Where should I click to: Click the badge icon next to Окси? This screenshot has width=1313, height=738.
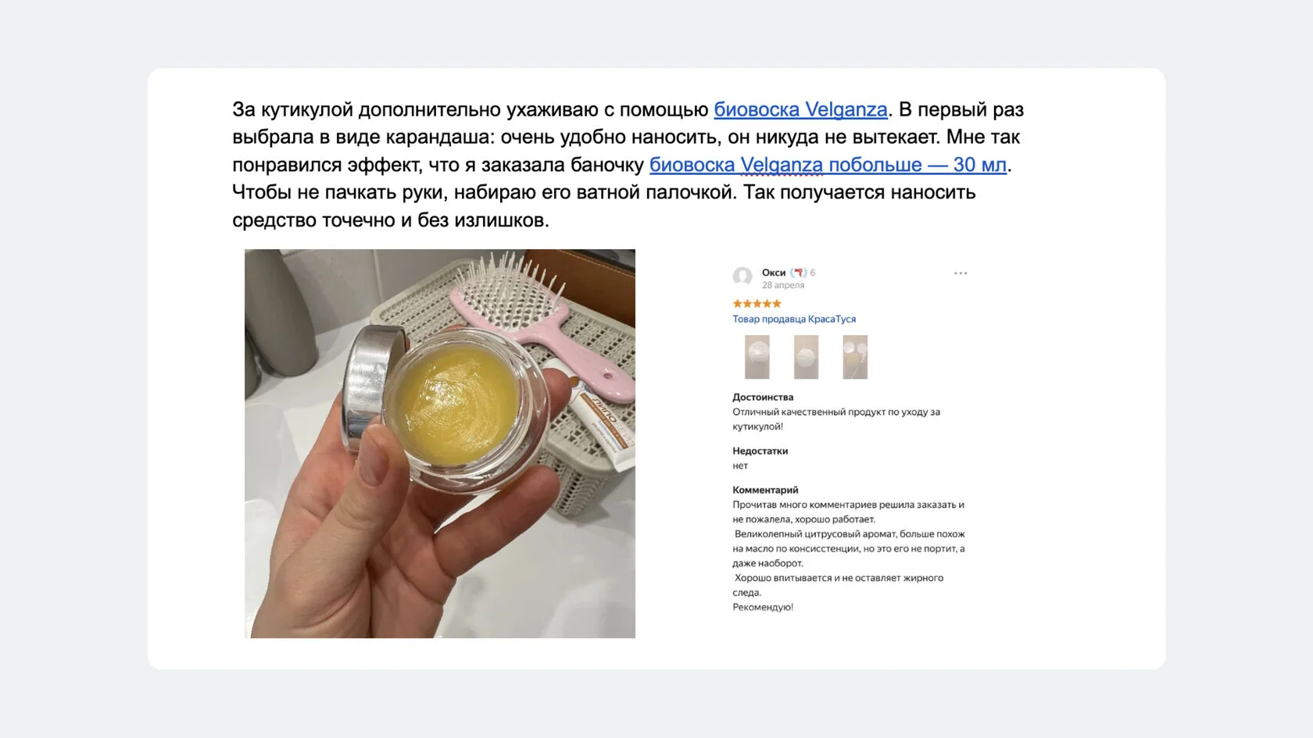coord(798,273)
